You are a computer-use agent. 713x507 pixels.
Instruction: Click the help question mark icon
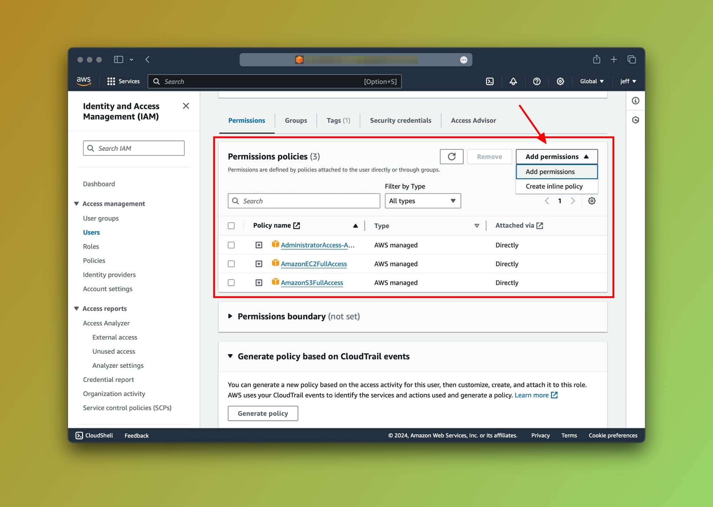click(537, 81)
